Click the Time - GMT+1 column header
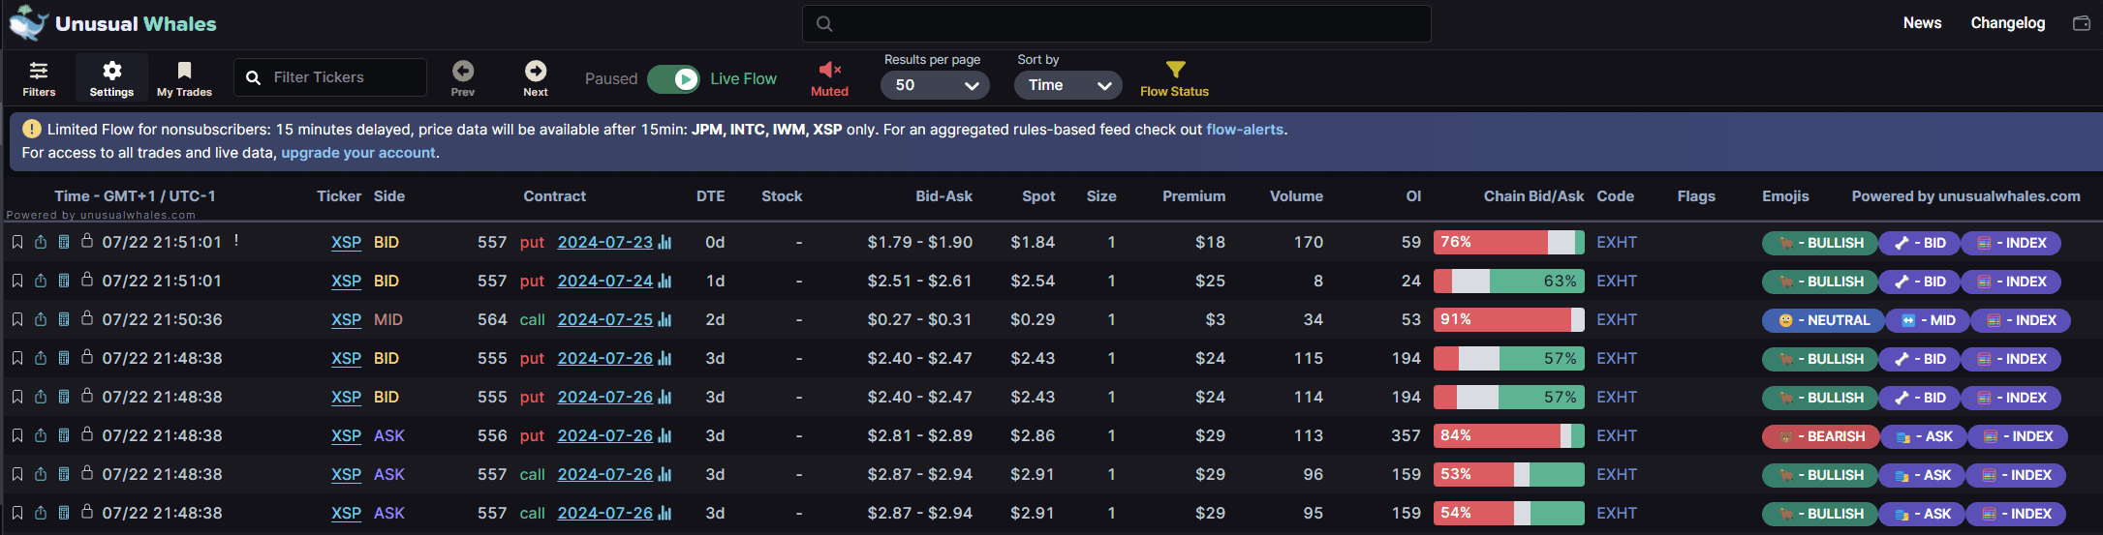 135,196
